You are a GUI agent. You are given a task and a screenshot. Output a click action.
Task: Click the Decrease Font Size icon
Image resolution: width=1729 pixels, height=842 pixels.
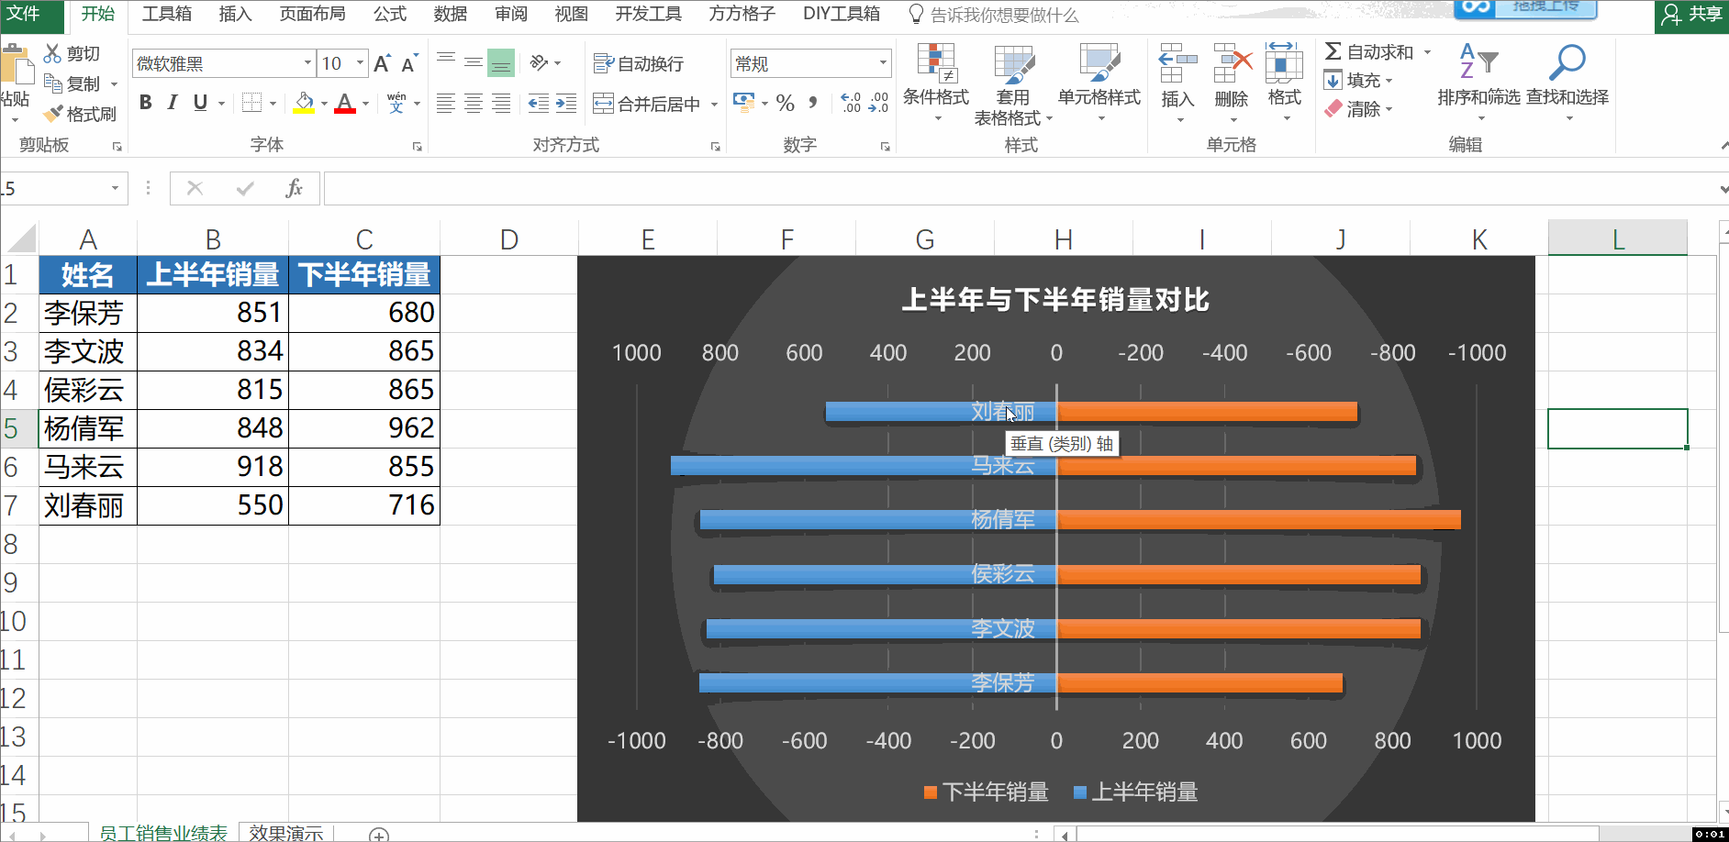click(409, 63)
